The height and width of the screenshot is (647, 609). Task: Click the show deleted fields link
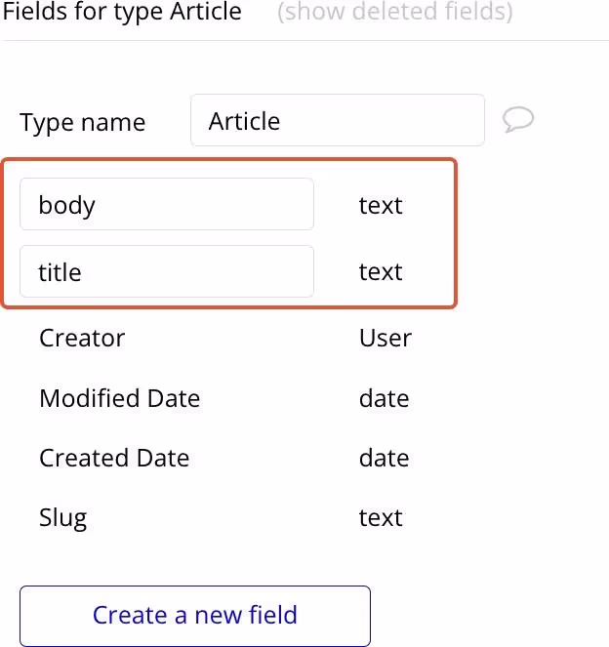(x=395, y=11)
